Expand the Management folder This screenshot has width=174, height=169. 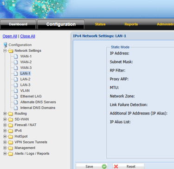pyautogui.click(x=5, y=148)
